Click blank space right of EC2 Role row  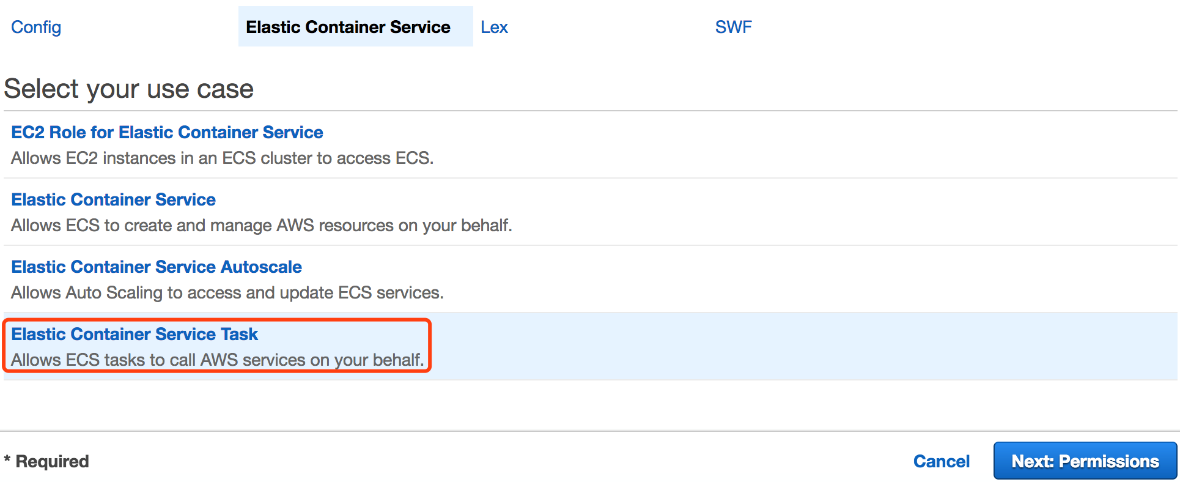coord(795,144)
